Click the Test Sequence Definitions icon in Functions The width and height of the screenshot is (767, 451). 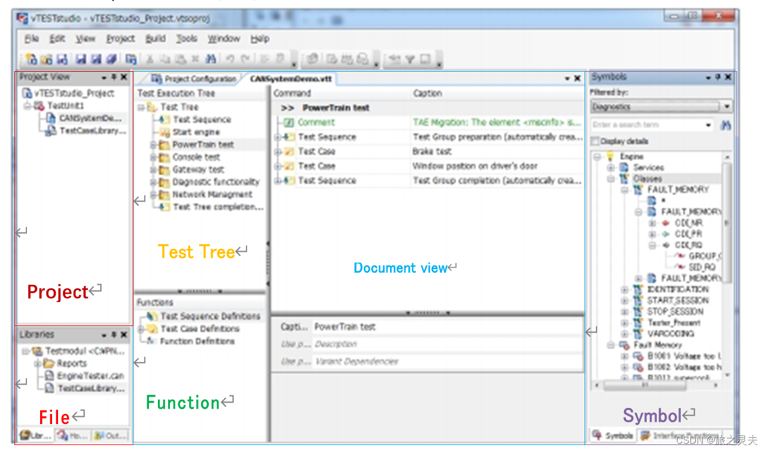[152, 316]
